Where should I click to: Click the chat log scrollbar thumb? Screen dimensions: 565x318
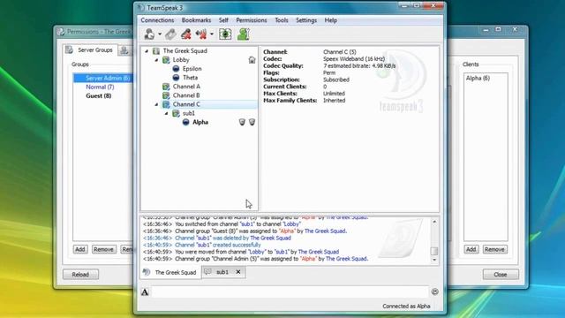(x=434, y=251)
